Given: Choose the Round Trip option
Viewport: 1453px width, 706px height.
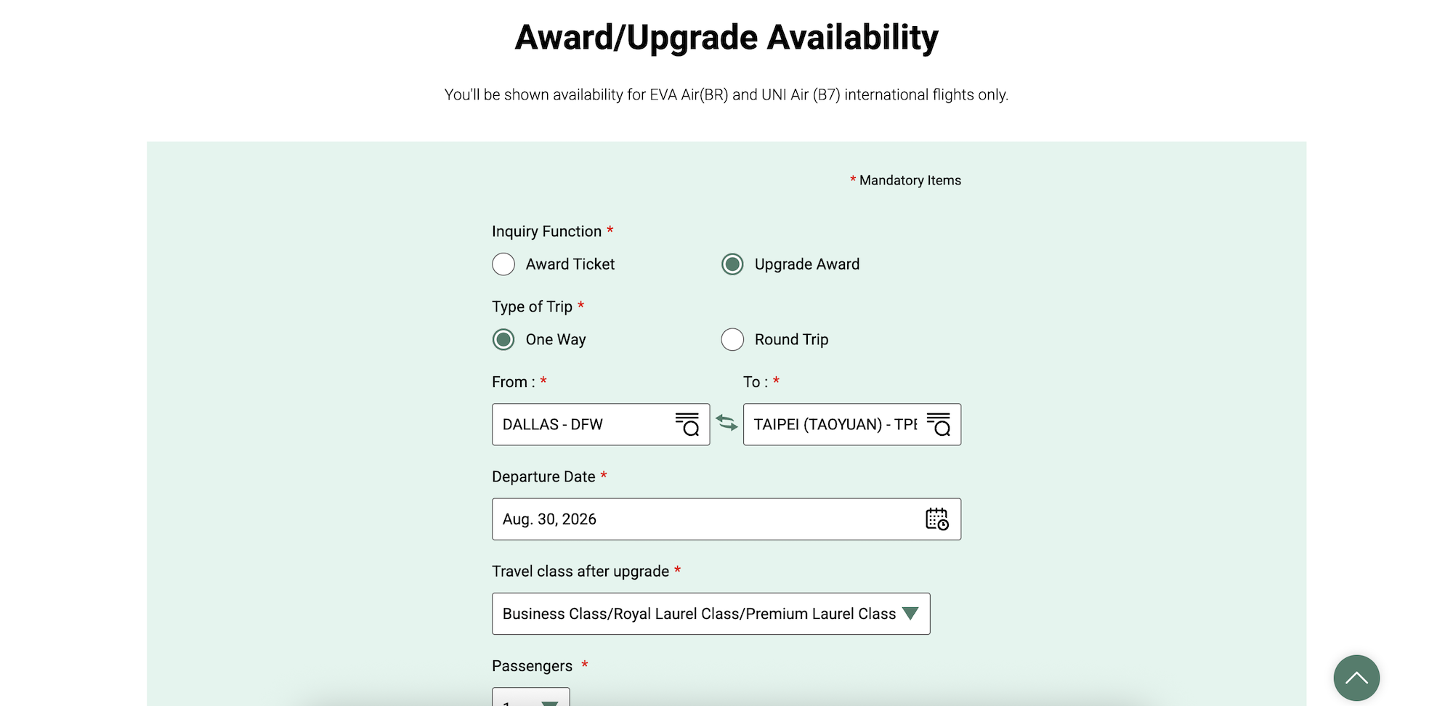Looking at the screenshot, I should (732, 340).
